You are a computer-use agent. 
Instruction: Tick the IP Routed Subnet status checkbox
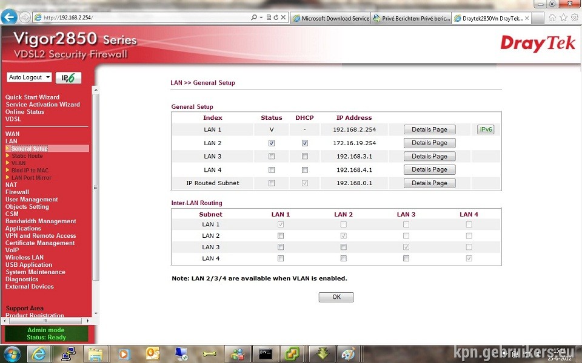click(272, 183)
